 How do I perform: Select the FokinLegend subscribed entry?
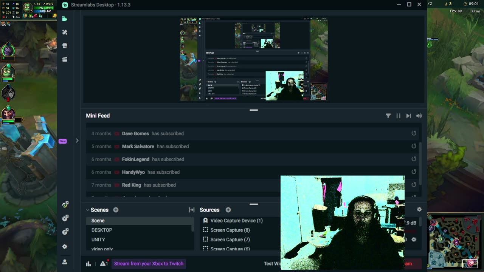[x=252, y=159]
